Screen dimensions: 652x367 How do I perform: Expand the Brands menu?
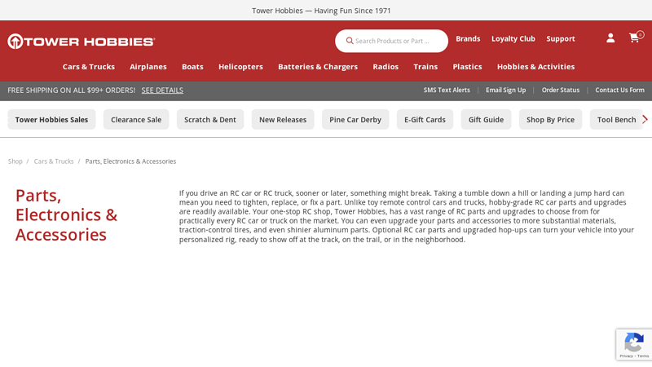click(468, 38)
